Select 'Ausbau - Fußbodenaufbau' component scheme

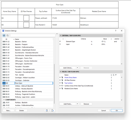[x=24, y=105]
